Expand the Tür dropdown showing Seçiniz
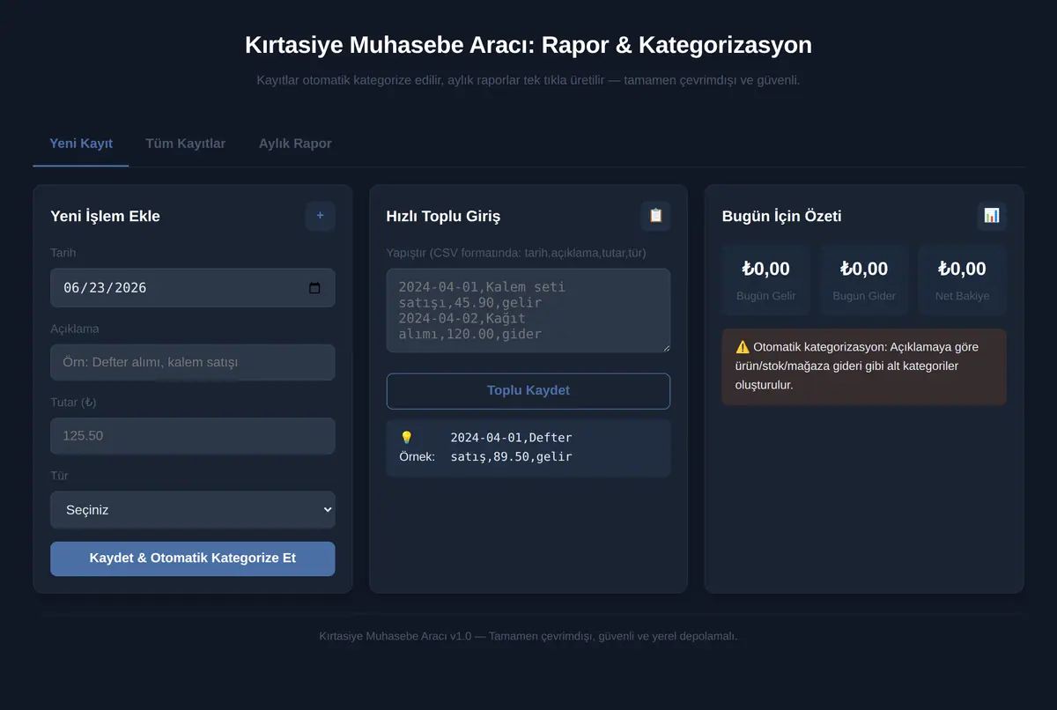This screenshot has width=1057, height=710. click(193, 510)
